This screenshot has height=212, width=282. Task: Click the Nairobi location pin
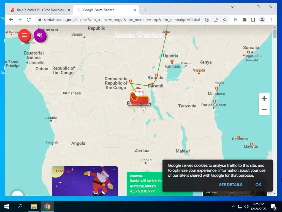pyautogui.click(x=199, y=71)
